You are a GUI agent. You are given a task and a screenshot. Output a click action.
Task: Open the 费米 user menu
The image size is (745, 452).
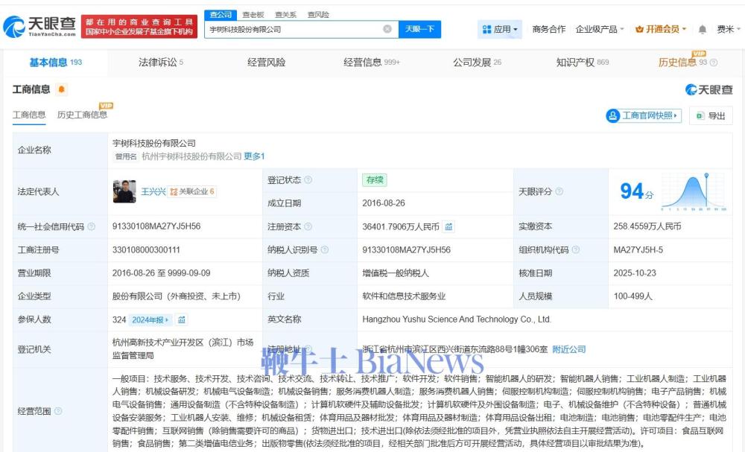pyautogui.click(x=729, y=30)
